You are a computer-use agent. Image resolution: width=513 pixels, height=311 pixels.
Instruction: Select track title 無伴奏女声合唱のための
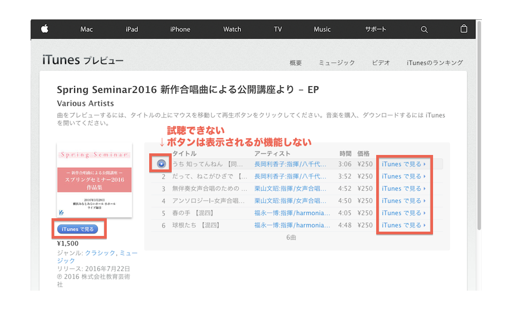[210, 189]
